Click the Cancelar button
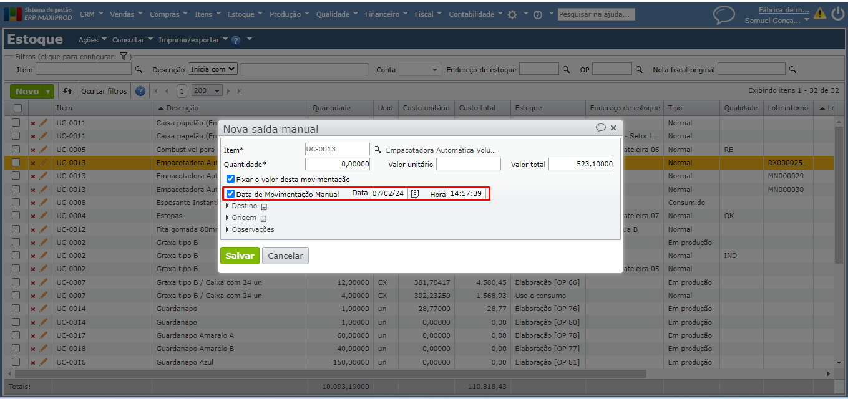 click(x=285, y=256)
